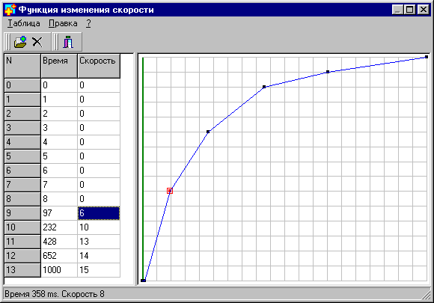434x303 pixels.
Task: Click the building-shaped toolbar icon
Action: (x=68, y=42)
